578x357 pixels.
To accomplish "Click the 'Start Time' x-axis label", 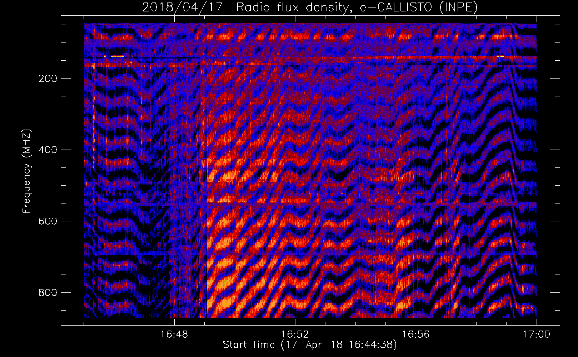I will click(310, 345).
